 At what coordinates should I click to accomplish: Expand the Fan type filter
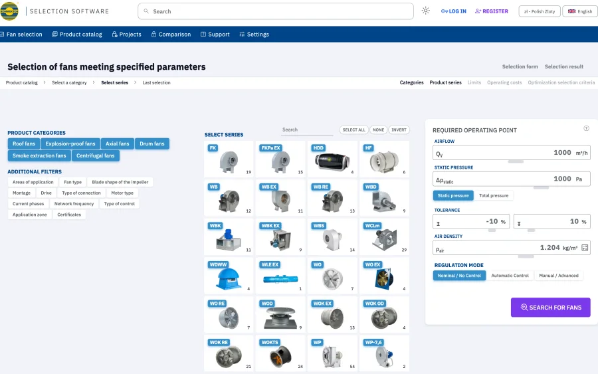(x=73, y=182)
